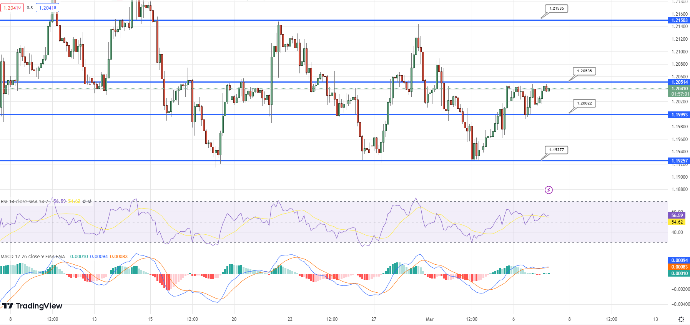Click the 1.21503 price axis label
Screen dimensions: 690x325
tap(679, 20)
